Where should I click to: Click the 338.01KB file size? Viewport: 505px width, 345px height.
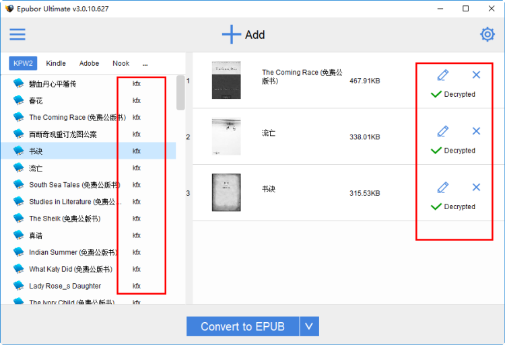pos(364,137)
